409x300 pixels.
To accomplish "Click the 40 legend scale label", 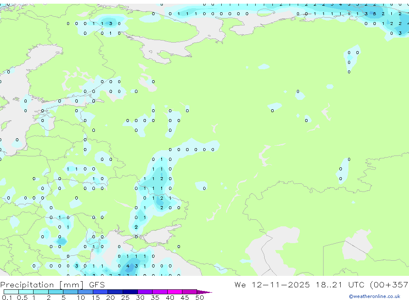I will [170, 298].
